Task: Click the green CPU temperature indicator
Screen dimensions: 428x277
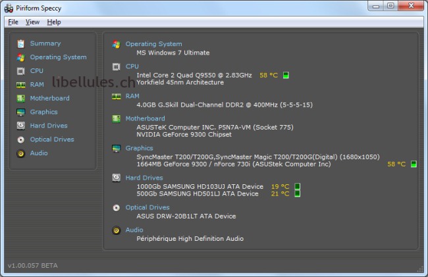Action: click(286, 75)
